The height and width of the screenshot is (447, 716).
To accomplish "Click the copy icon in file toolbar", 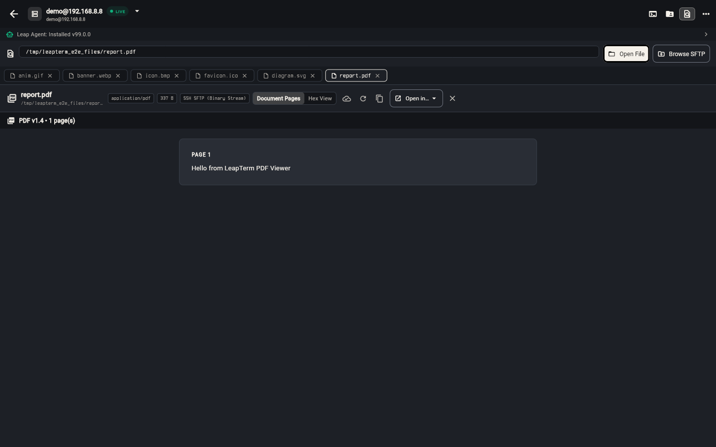I will [379, 98].
